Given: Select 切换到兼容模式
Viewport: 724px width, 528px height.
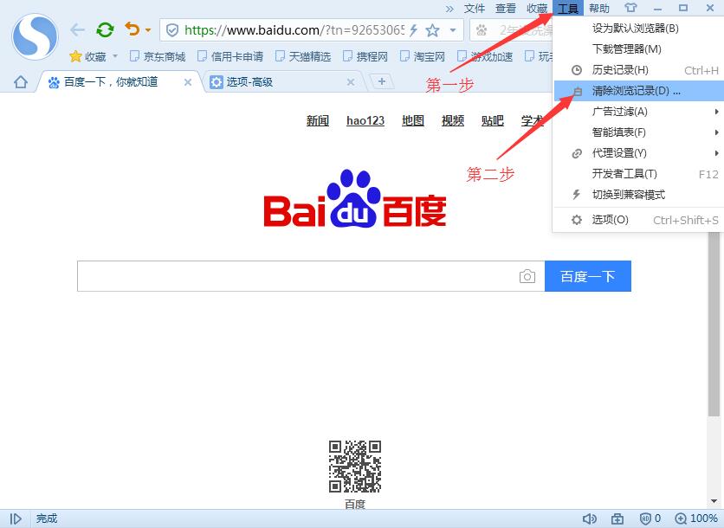Looking at the screenshot, I should click(x=638, y=194).
